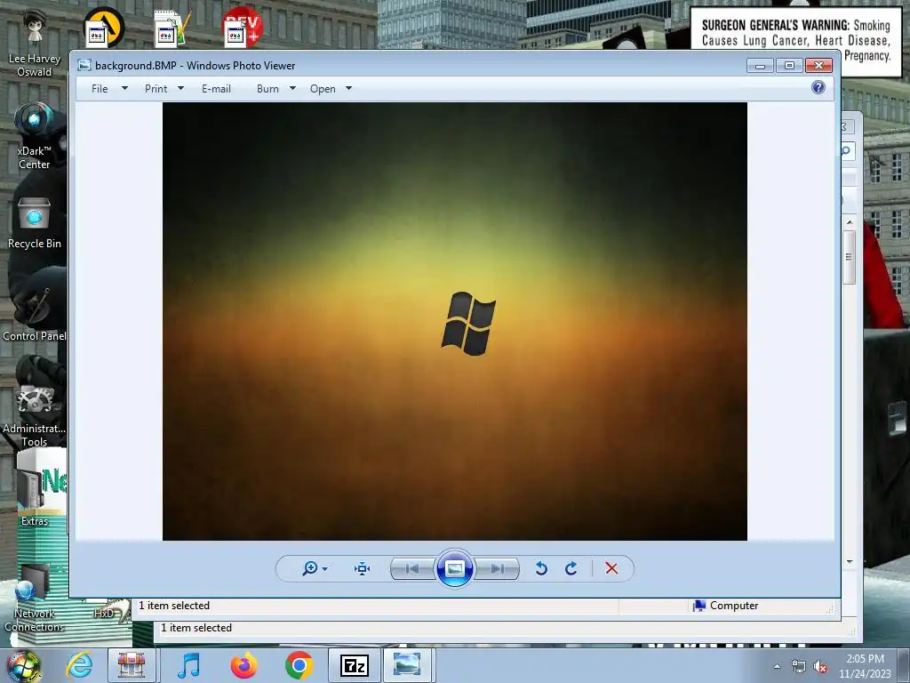This screenshot has width=910, height=683.
Task: Click the background window scrollbar thumb
Action: [849, 257]
